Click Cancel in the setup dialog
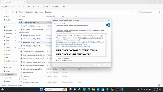 click(x=106, y=65)
